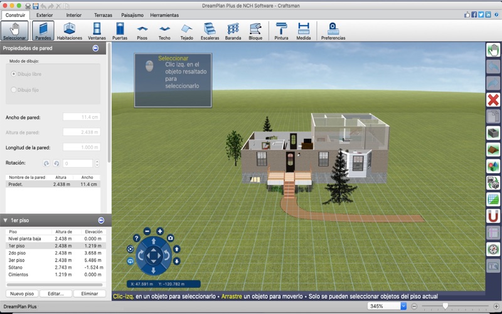The image size is (502, 314).
Task: Click the question mark help on navigation wheel
Action: pos(137,238)
